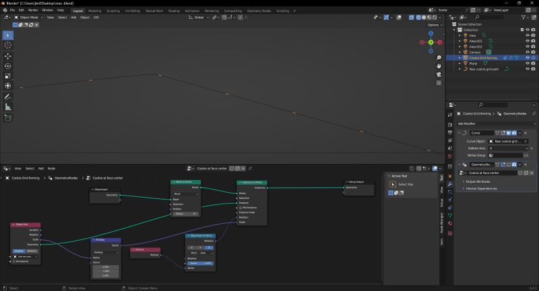Image resolution: width=539 pixels, height=291 pixels.
Task: Open the node editor Add menu
Action: pyautogui.click(x=41, y=168)
